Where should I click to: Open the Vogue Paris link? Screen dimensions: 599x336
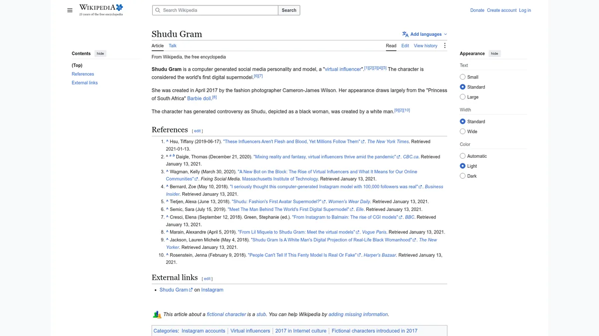pos(374,232)
